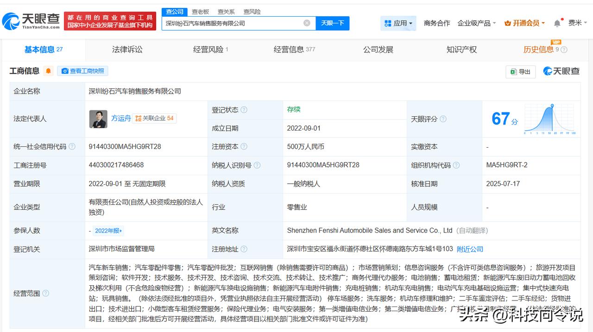
Task: Click help icon next to 注册资本
Action: 244,146
